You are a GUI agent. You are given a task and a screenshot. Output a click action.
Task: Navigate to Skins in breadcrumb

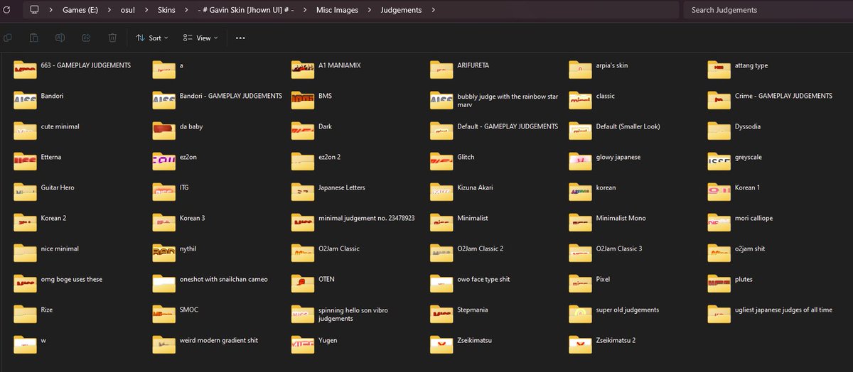tap(166, 10)
